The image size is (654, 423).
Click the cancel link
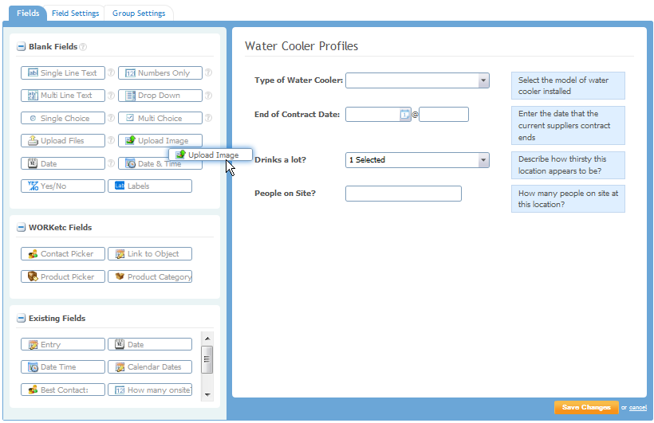pos(637,408)
